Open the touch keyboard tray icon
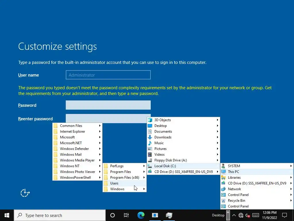This screenshot has height=221, width=294. click(x=256, y=215)
